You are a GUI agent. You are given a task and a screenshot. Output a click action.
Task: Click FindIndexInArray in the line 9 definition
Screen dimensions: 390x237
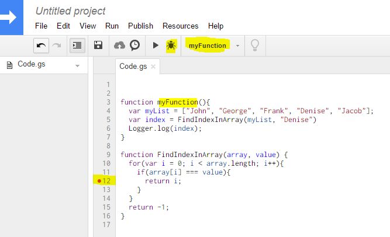tap(190, 155)
